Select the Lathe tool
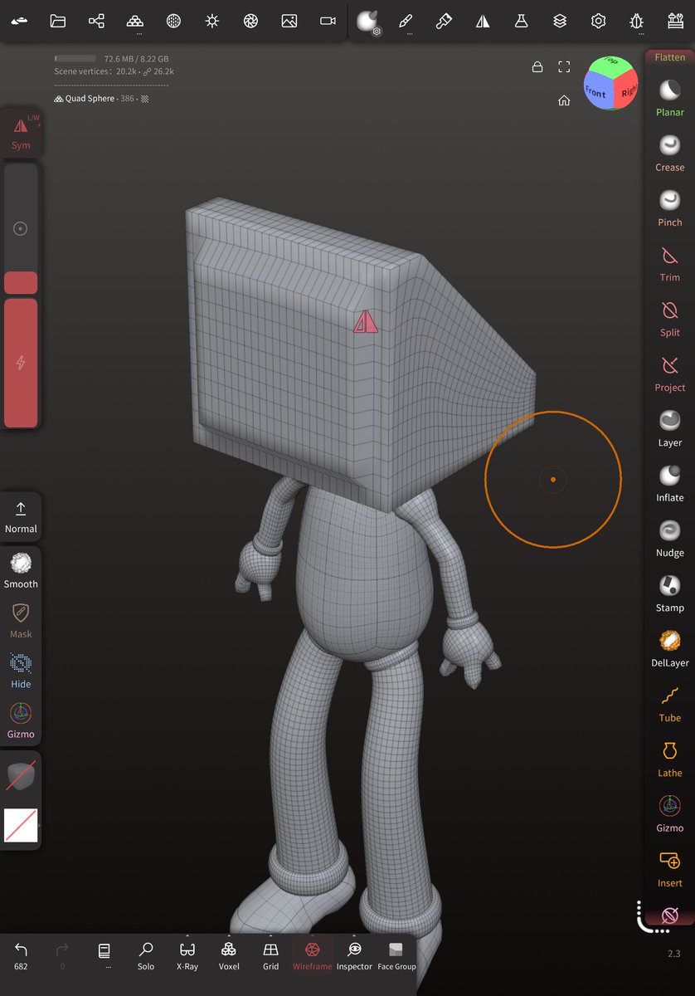Image resolution: width=695 pixels, height=996 pixels. tap(670, 759)
